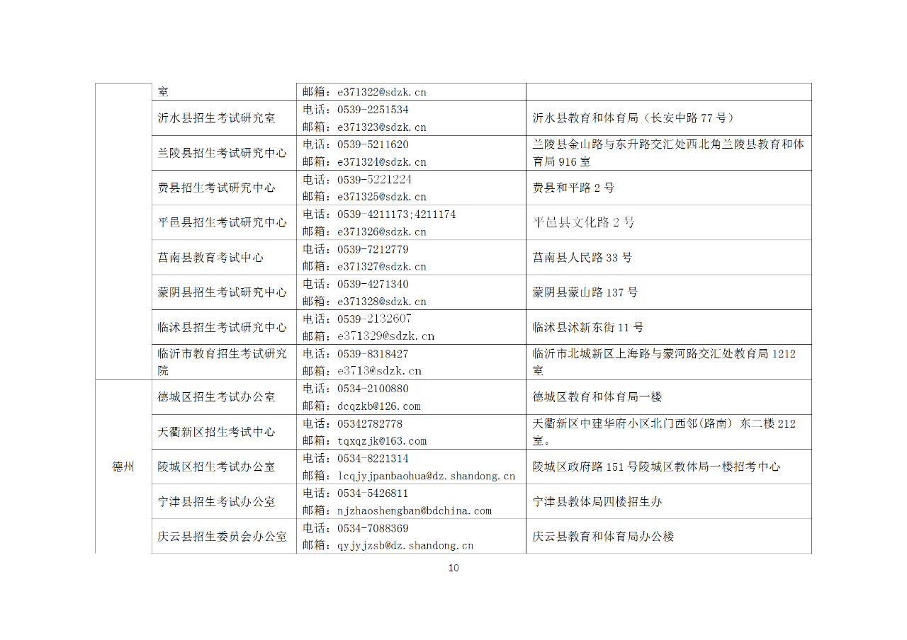This screenshot has width=907, height=640.
Task: Click phone number 0534-7088369
Action: [372, 528]
